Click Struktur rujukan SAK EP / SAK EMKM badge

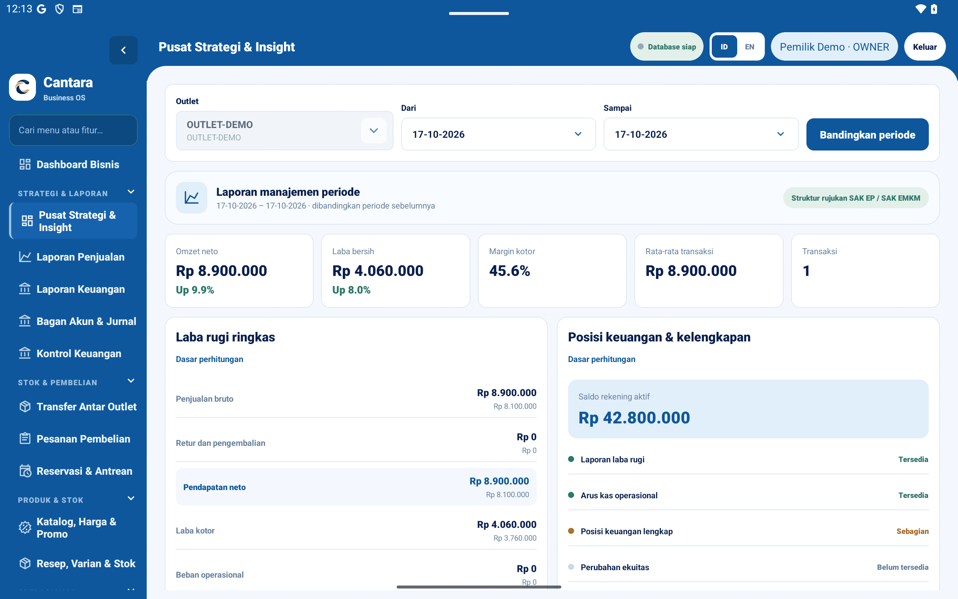[855, 198]
